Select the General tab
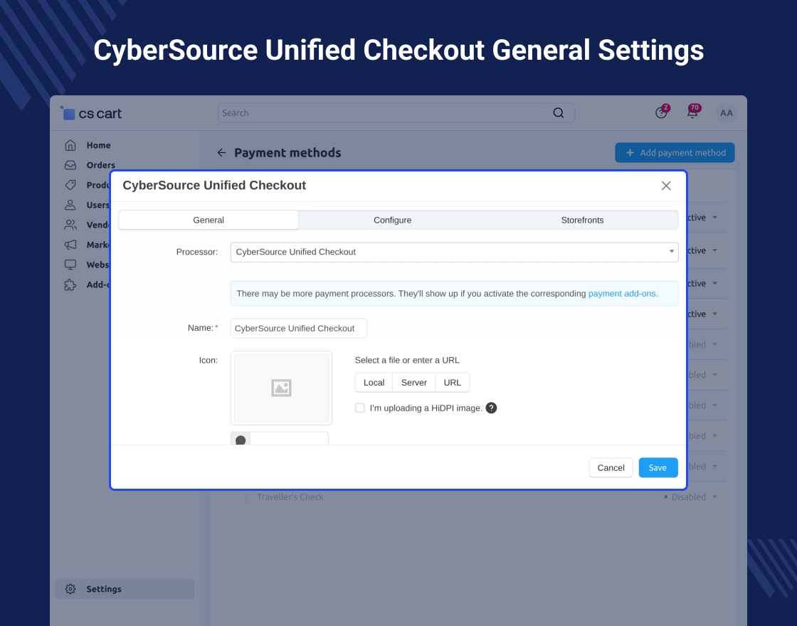797x626 pixels. (209, 220)
